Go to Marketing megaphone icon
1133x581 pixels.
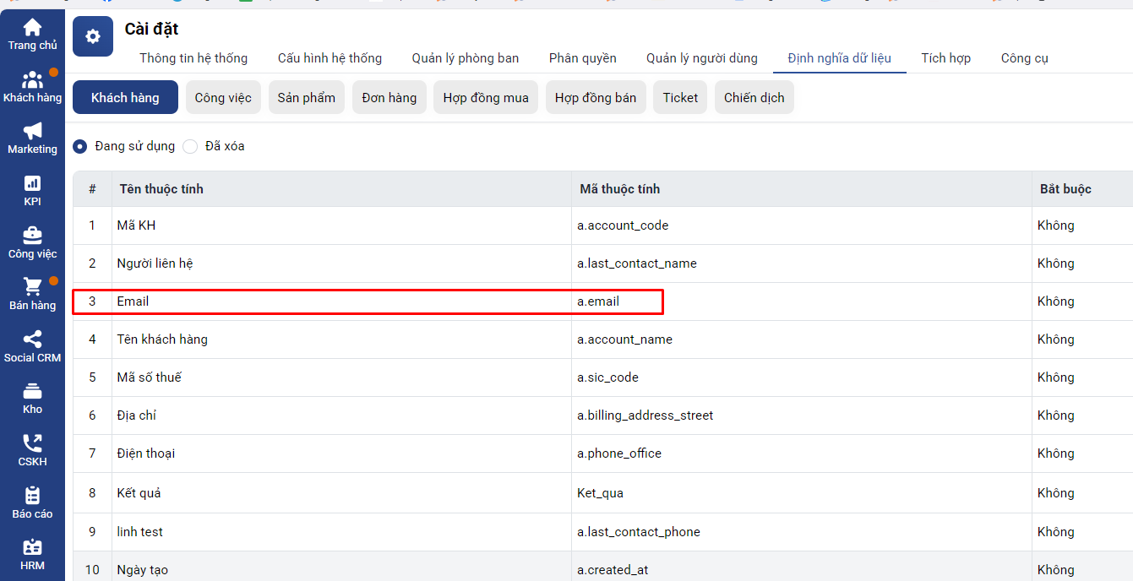point(32,132)
